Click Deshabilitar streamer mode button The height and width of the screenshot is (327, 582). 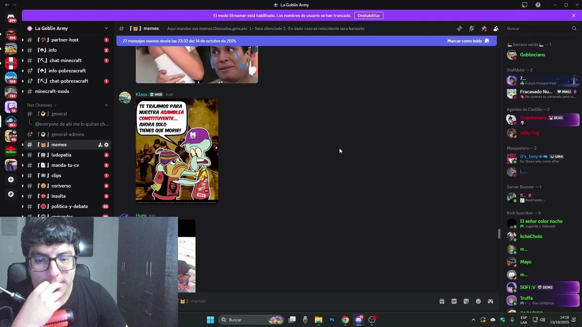[x=369, y=15]
